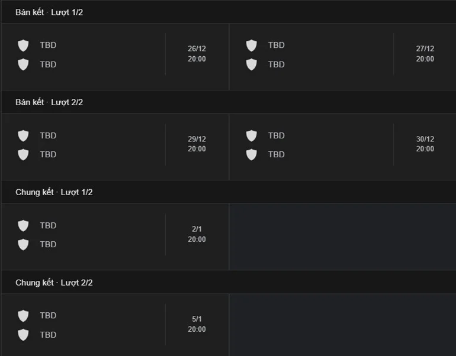Open final match dated 2/1 20:00
Viewport: 456px width, 356px height.
(197, 234)
